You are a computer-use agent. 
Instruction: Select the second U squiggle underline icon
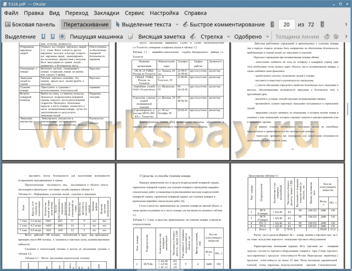(53, 37)
